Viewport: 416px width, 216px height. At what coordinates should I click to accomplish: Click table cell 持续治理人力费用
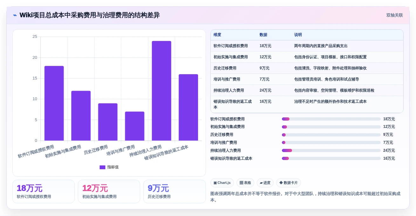tap(229, 90)
